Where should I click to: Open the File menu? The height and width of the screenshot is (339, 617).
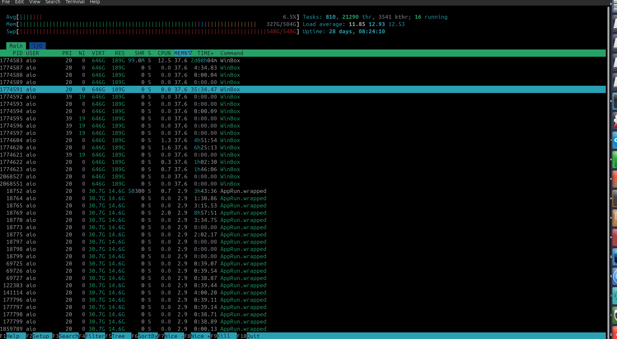[x=6, y=2]
